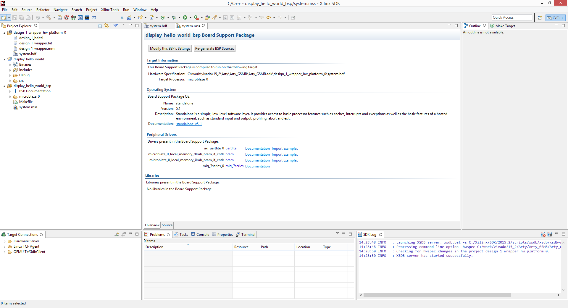Click the green Run icon
Screen dimensions: 568x308
point(185,17)
